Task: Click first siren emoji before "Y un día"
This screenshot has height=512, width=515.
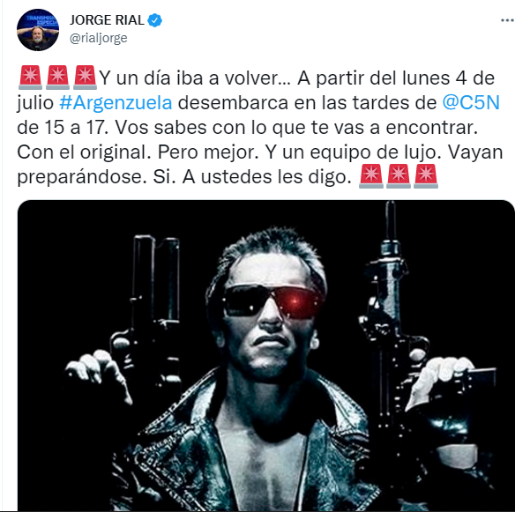Action: [x=30, y=78]
